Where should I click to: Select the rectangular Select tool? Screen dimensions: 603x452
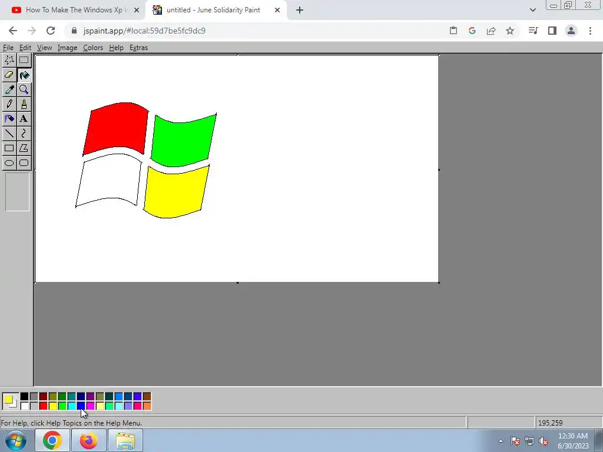(x=24, y=60)
